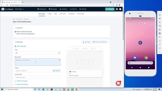
Task: Open the OneSignal logo home link
Action: (7, 9)
